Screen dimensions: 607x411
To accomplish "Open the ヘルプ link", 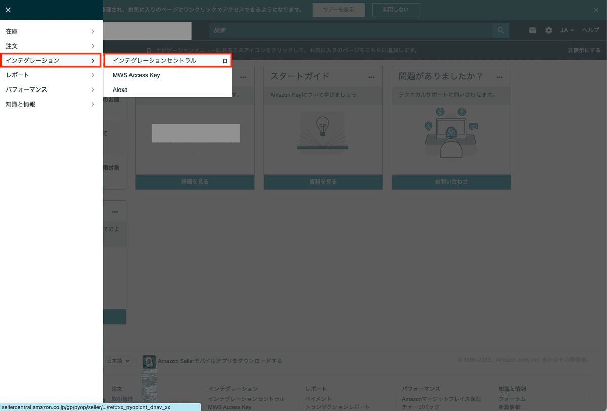I will coord(590,30).
